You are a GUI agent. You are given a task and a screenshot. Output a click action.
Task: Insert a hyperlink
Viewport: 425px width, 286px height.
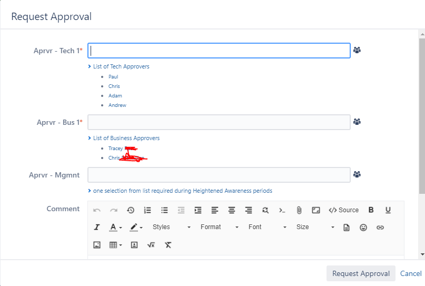point(380,228)
